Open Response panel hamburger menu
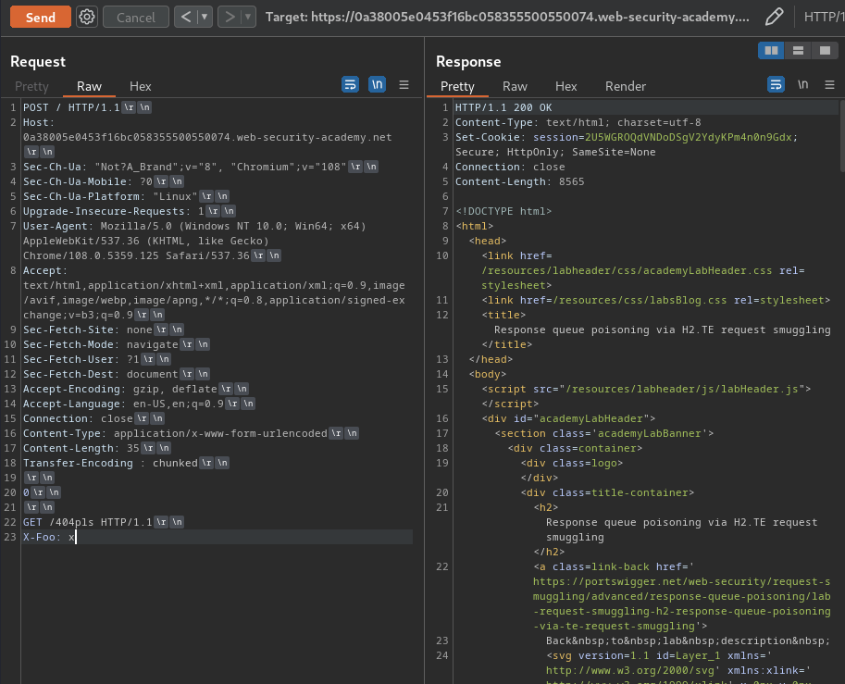 (x=829, y=84)
